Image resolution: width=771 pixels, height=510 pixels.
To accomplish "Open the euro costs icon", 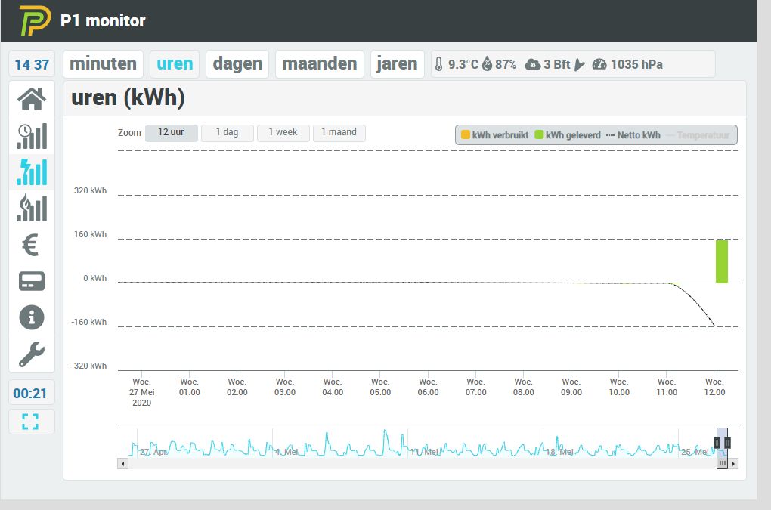I will click(x=31, y=245).
